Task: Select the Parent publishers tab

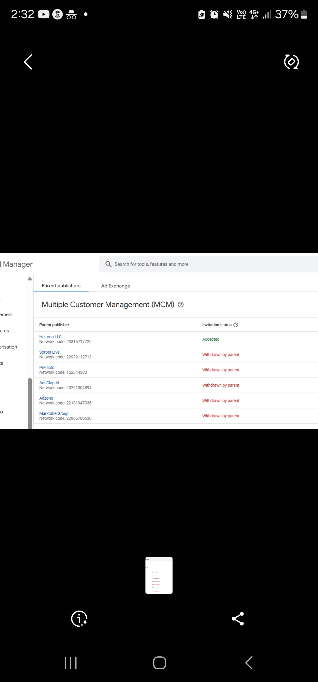Action: (x=61, y=286)
